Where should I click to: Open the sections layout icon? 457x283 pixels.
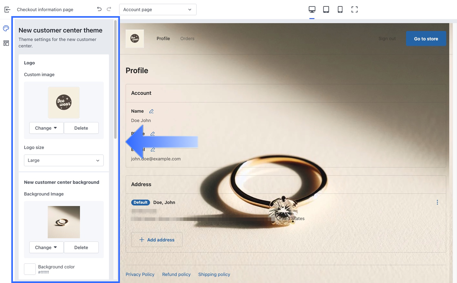[x=6, y=43]
